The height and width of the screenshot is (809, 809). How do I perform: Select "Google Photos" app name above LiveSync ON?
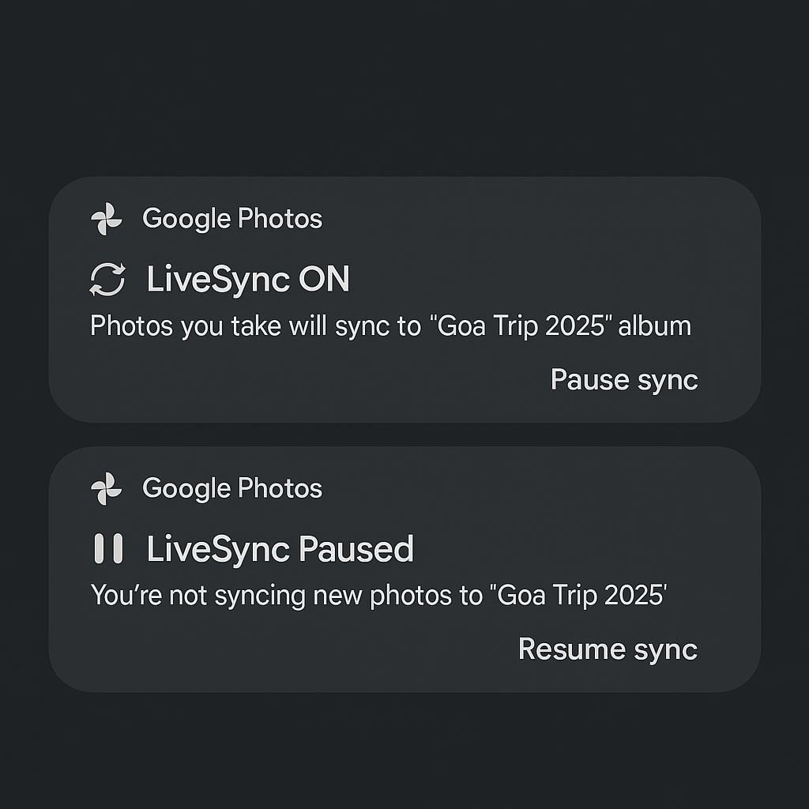[x=232, y=219]
